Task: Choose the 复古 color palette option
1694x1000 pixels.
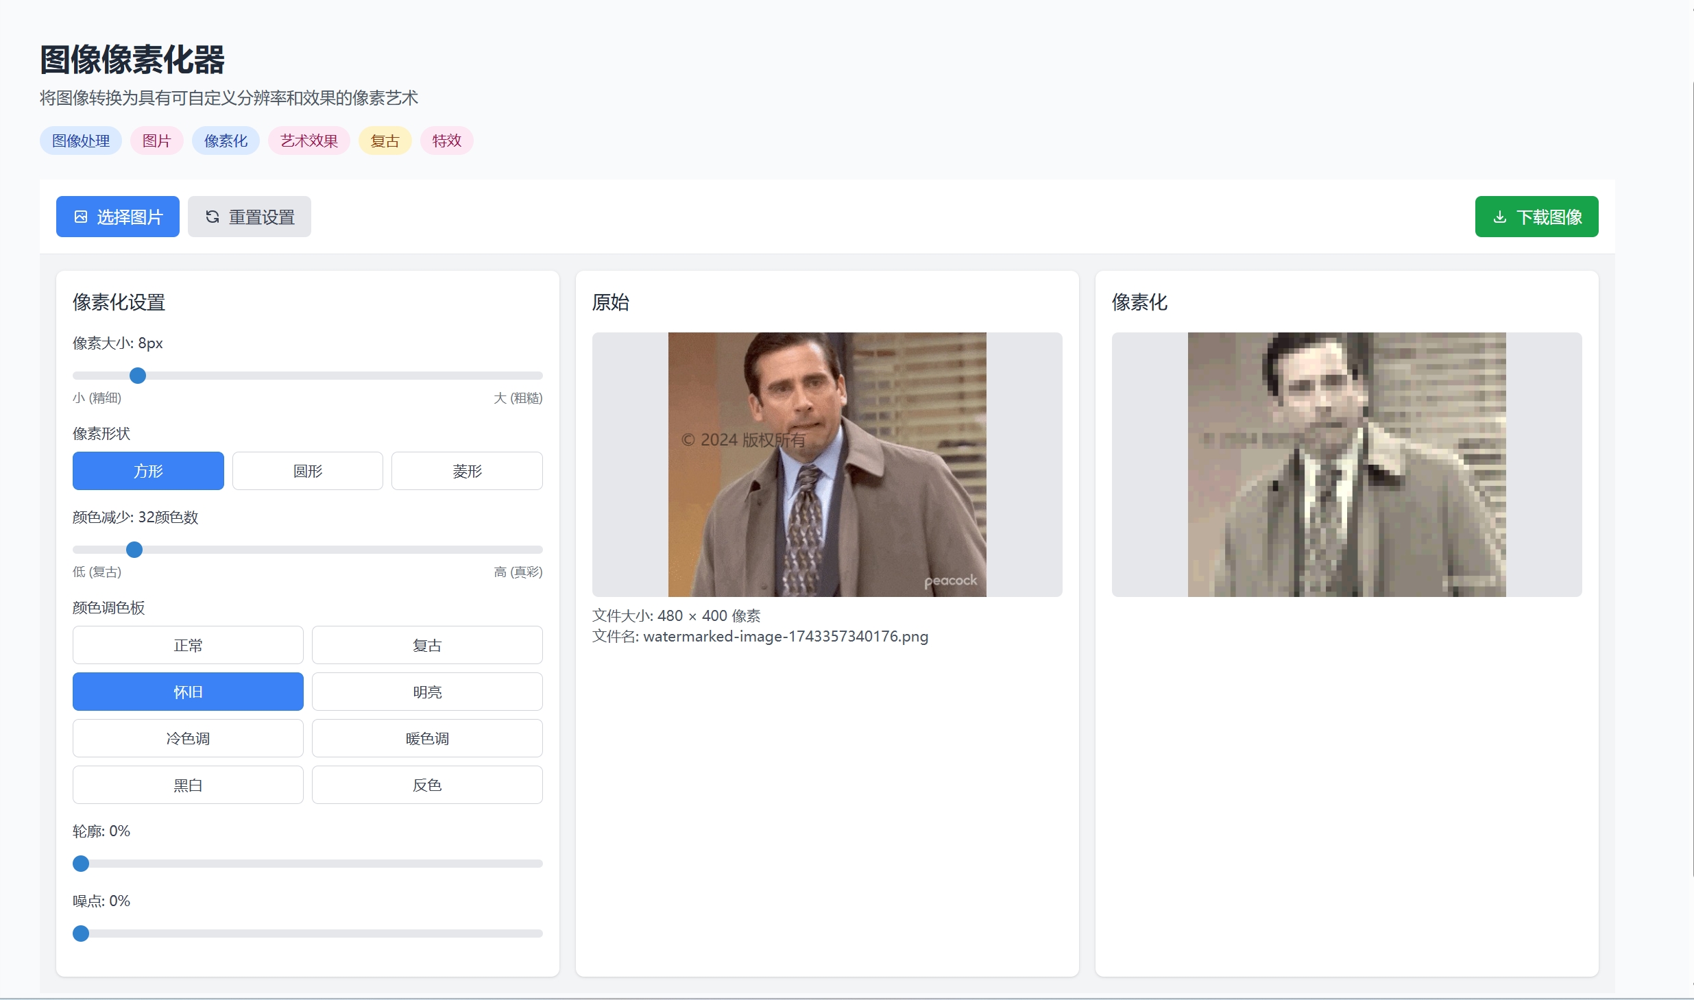Action: click(x=427, y=645)
